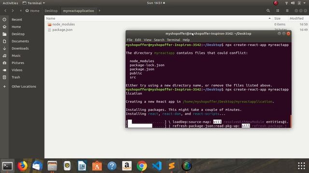
Task: Open the Terminal menu in terminal window
Action: (173, 40)
